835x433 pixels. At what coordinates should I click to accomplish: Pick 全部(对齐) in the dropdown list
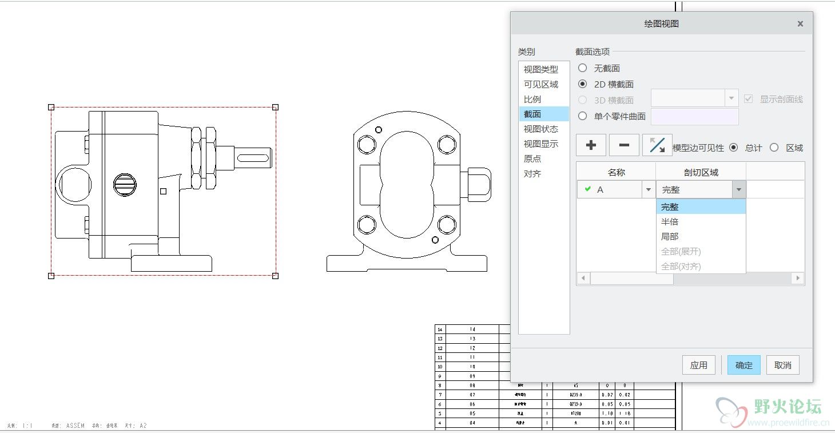[701, 267]
